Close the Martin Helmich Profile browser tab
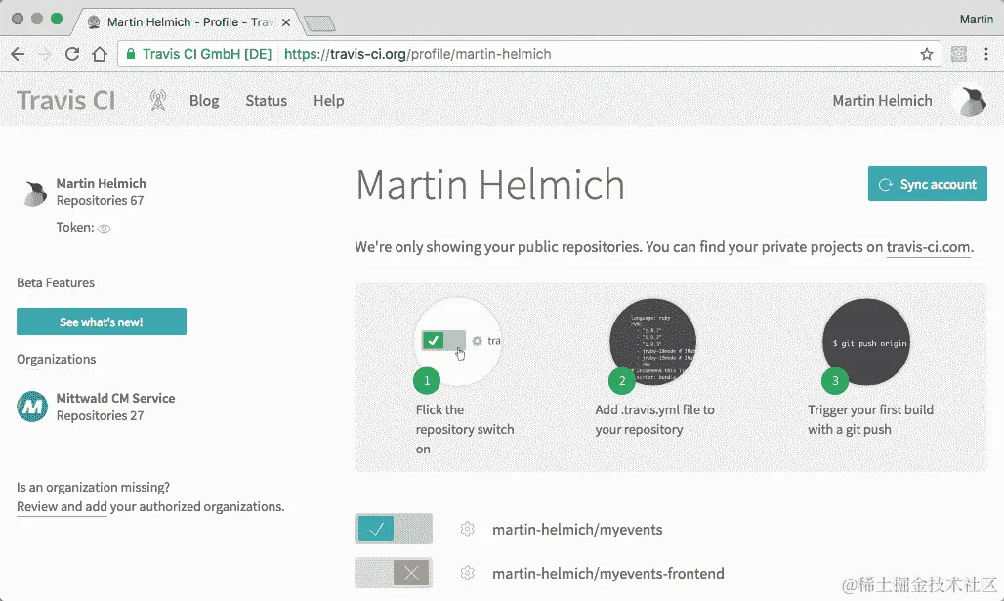 point(286,22)
